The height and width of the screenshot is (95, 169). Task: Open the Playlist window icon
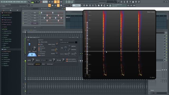pos(84,5)
